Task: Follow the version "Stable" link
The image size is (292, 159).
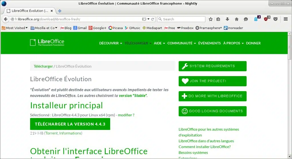Action: 133,95
